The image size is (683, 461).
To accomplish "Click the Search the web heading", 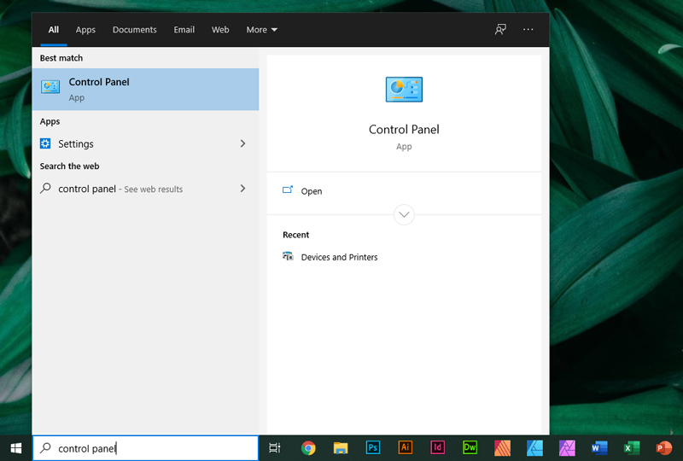I will (69, 166).
